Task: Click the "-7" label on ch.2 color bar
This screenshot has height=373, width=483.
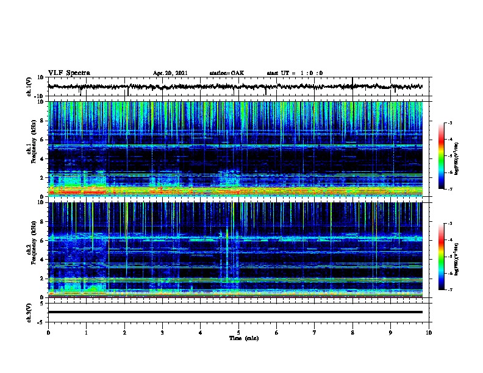Action: (449, 290)
